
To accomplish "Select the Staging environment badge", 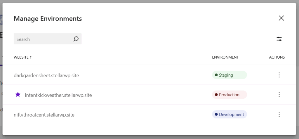I will (229, 75).
